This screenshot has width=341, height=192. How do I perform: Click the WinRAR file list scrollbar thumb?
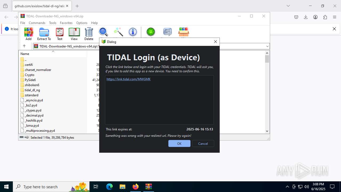267,59
